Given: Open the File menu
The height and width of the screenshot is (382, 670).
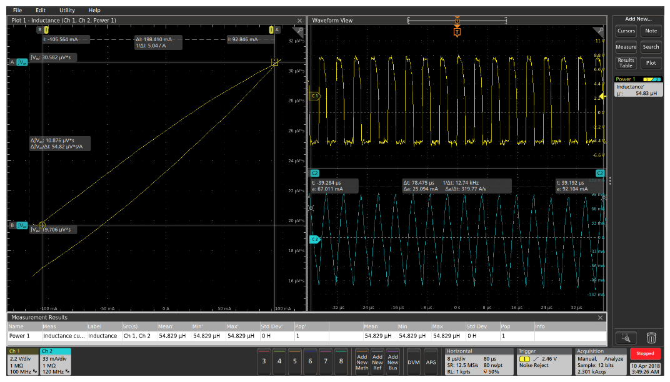Looking at the screenshot, I should point(17,10).
